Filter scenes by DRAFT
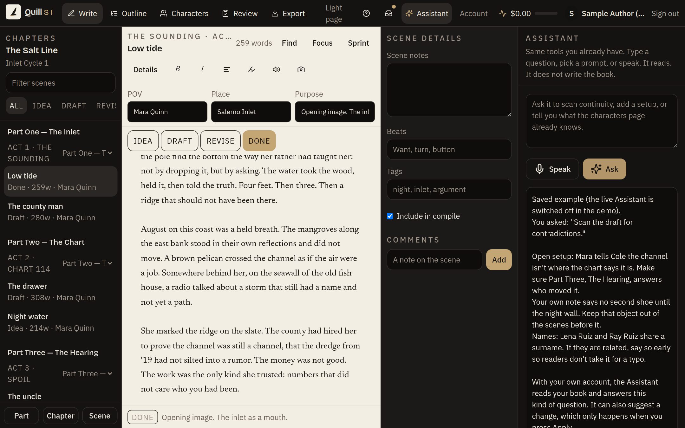Screen dimensions: 685x428 tap(74, 106)
